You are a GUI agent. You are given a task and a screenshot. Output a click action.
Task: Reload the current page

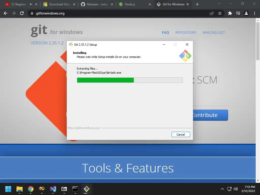tap(22, 13)
